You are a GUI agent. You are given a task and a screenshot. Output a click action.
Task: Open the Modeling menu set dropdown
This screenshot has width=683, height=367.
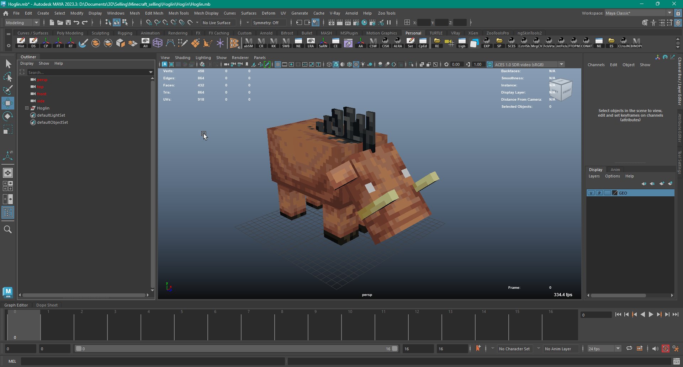point(22,22)
